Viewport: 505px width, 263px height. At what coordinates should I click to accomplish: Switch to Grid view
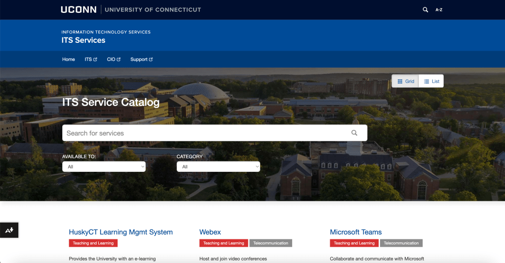405,81
